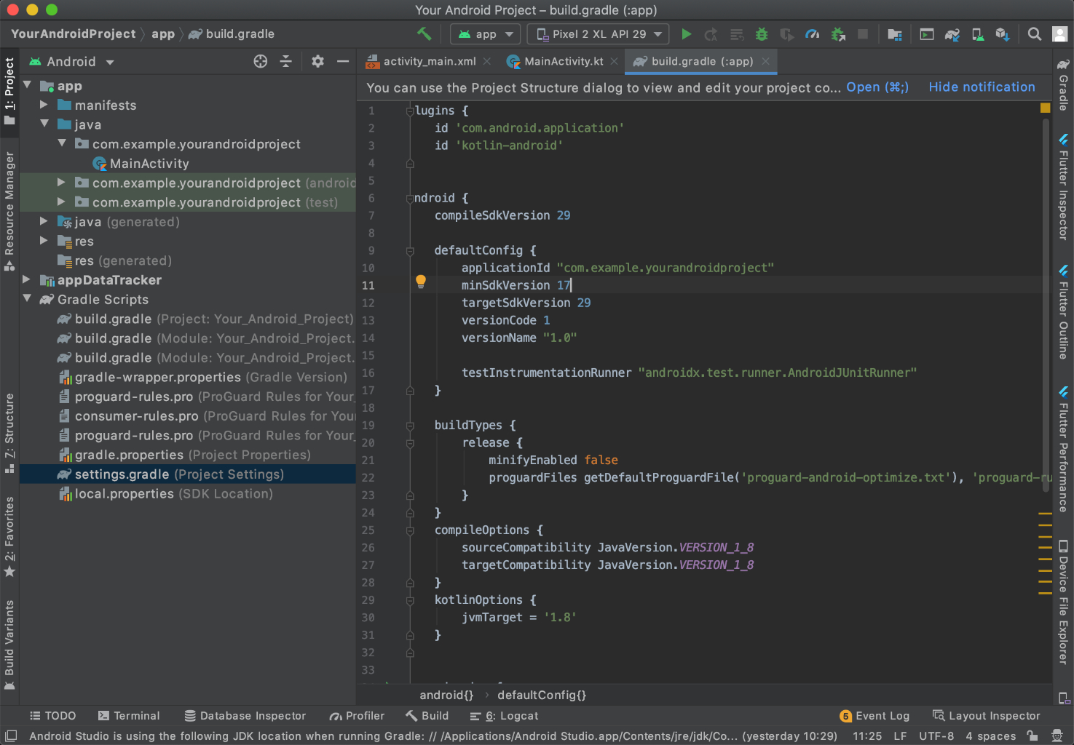The image size is (1074, 745).
Task: Toggle the Flutter Inspector tool window
Action: [x=1063, y=187]
